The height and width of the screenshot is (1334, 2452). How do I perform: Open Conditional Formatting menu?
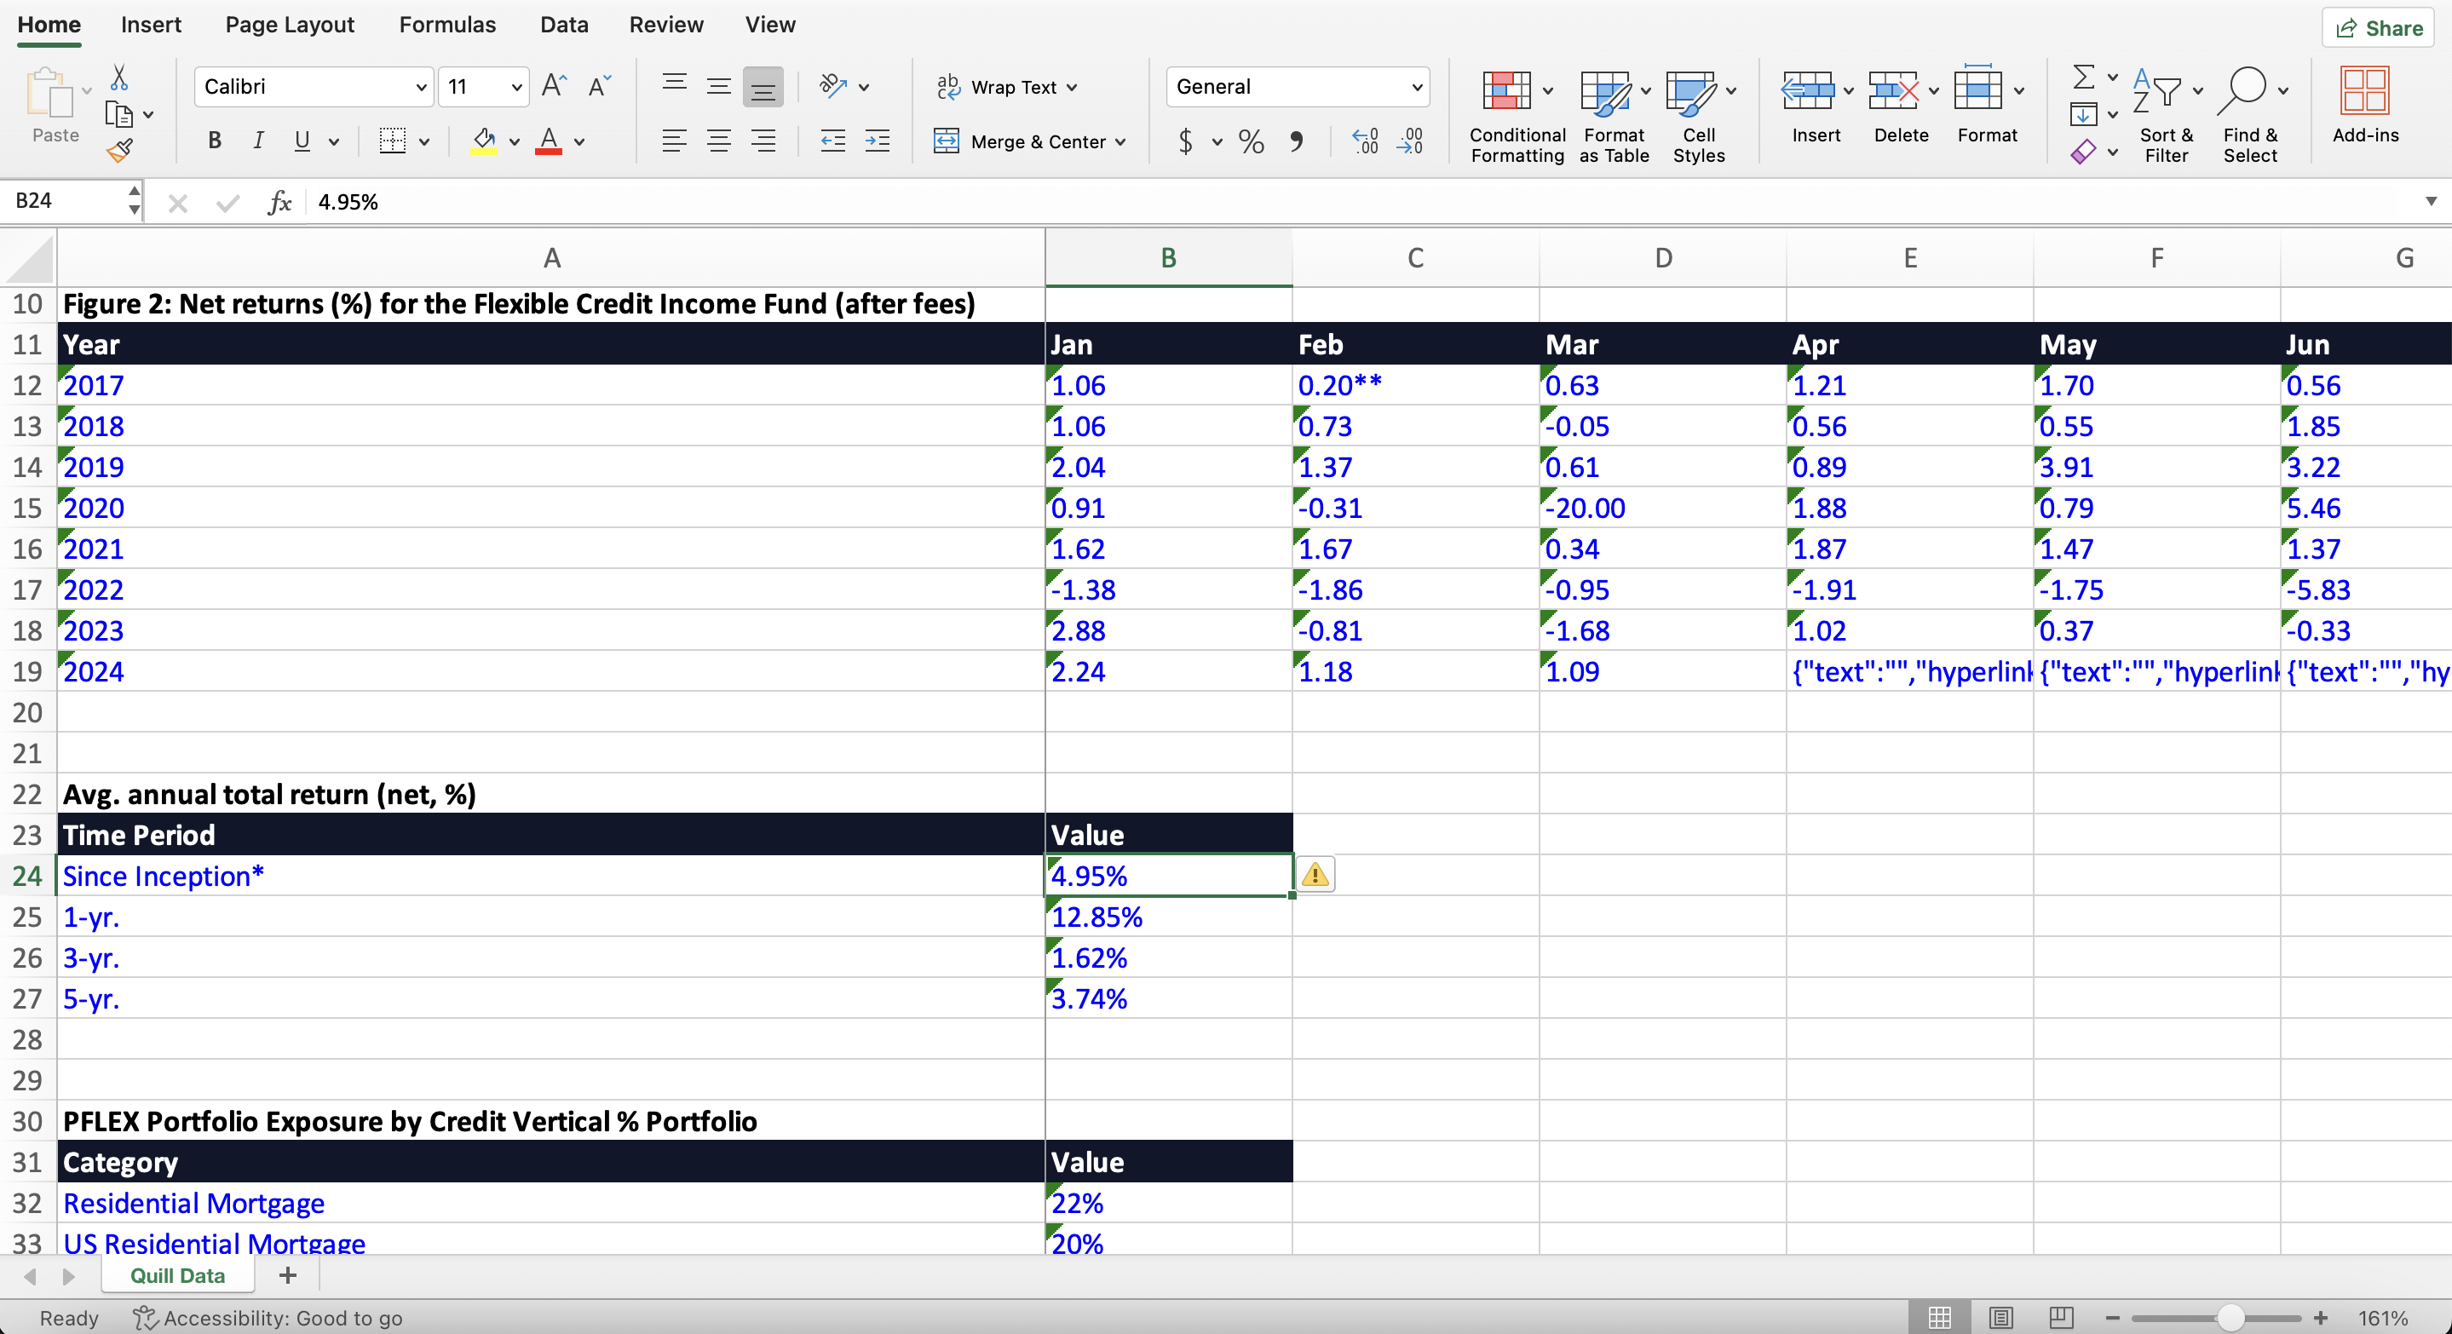1517,115
